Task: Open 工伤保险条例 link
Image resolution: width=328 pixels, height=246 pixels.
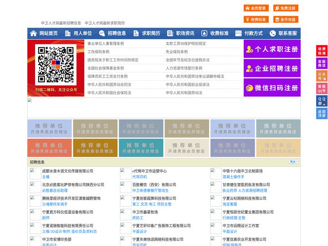Action: click(x=98, y=51)
